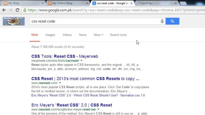Expand the More dropdown
The height and width of the screenshot is (115, 205).
(99, 35)
